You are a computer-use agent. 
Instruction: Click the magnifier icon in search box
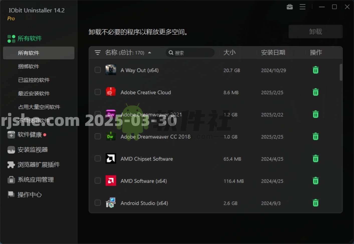pos(171,53)
